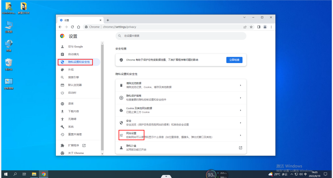This screenshot has width=333, height=178.
Task: Open the Chrome profile avatar
Action: 265,27
